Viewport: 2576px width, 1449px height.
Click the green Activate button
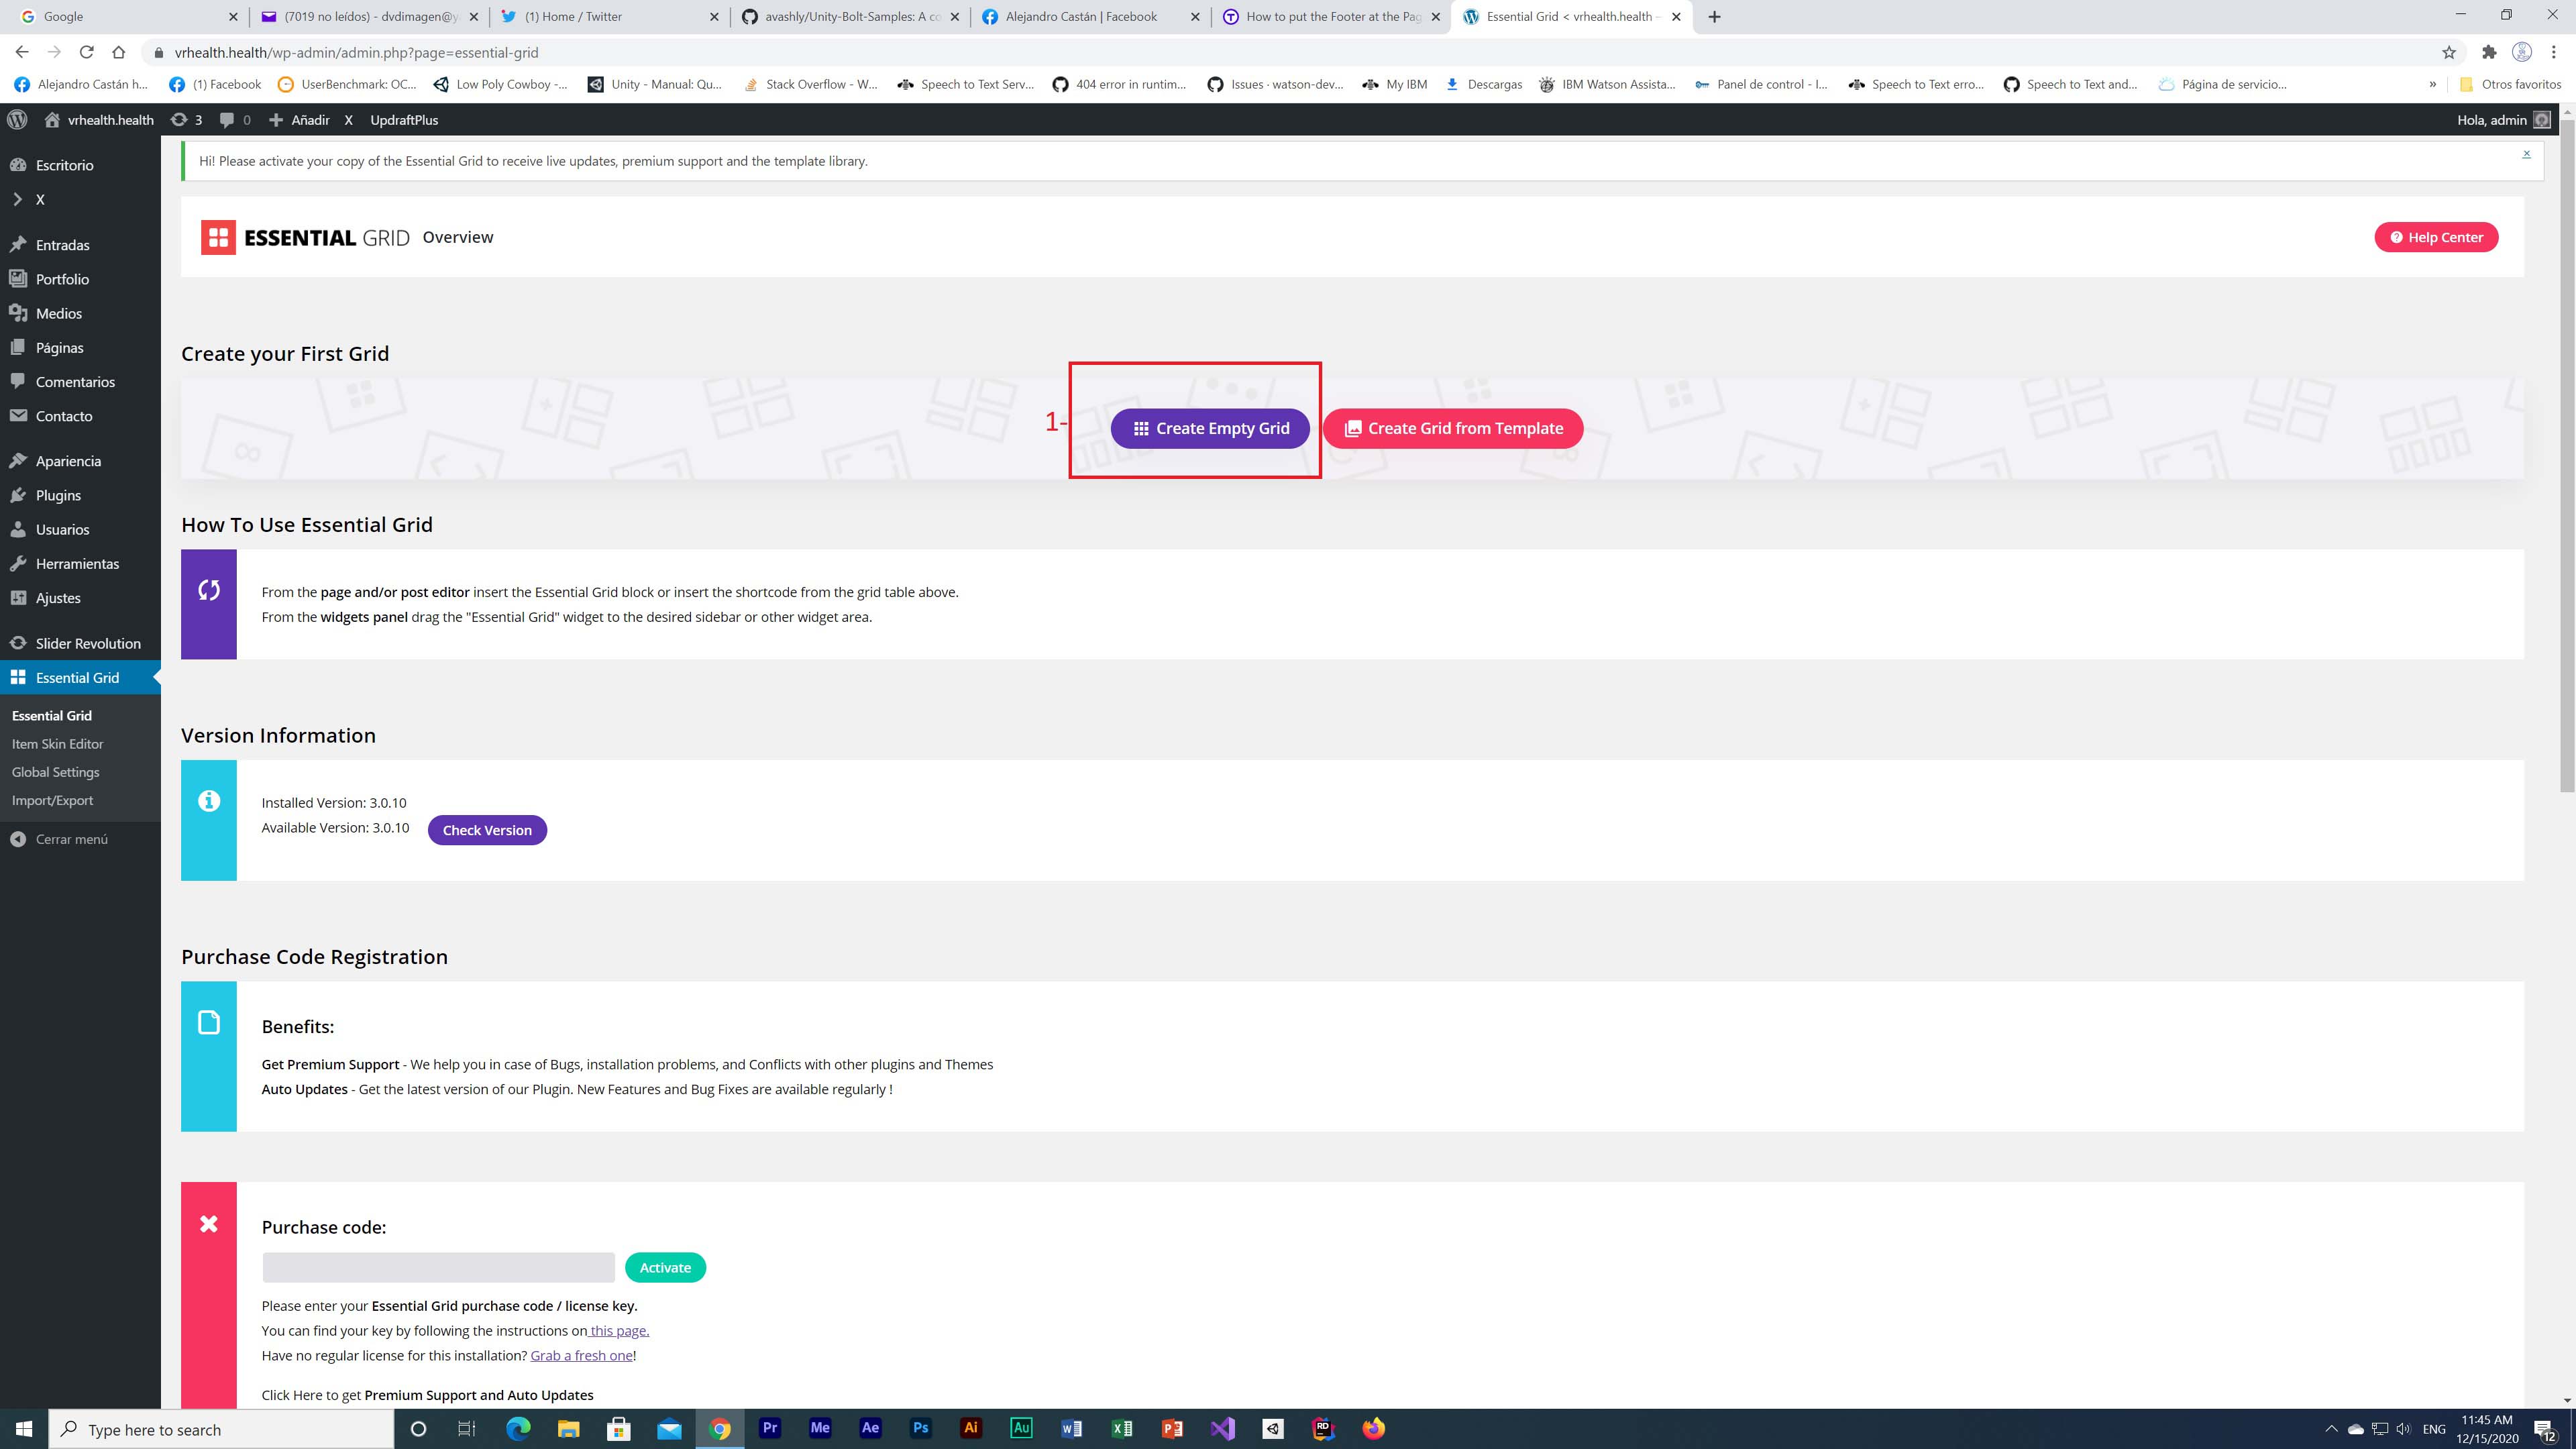665,1268
